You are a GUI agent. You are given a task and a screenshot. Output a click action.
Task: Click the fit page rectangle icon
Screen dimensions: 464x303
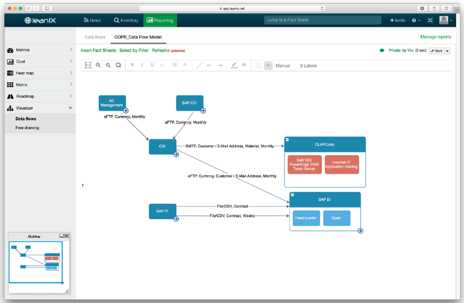118,65
